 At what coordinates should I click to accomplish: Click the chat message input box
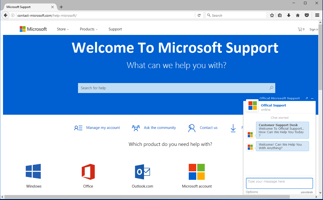click(279, 183)
